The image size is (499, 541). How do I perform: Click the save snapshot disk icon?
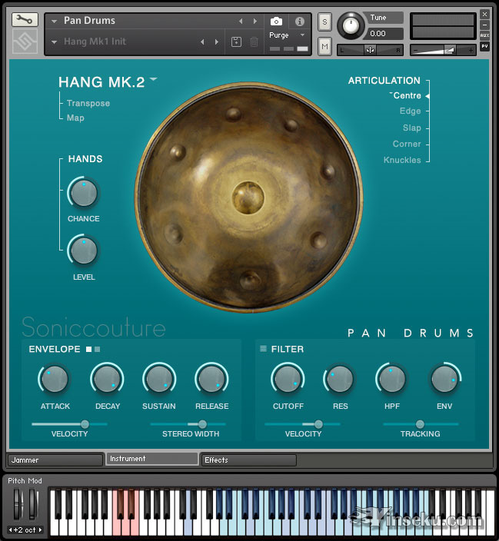(237, 41)
